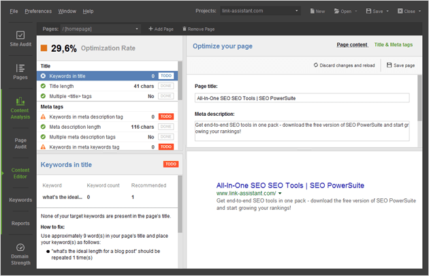Click the Open project button
Image resolution: width=429 pixels, height=276 pixels.
pos(343,11)
